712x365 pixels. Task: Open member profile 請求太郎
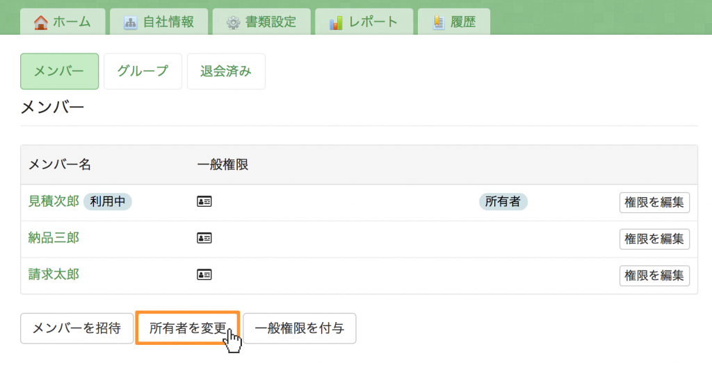pyautogui.click(x=54, y=274)
